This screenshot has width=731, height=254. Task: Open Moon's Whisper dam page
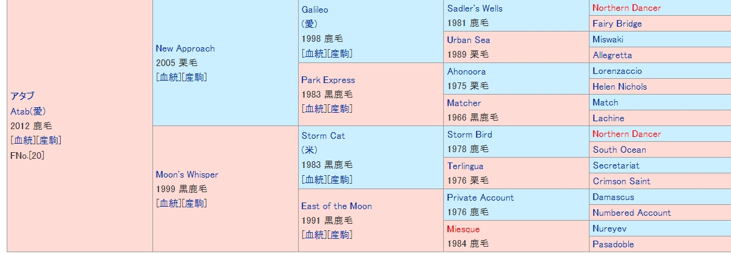(186, 175)
